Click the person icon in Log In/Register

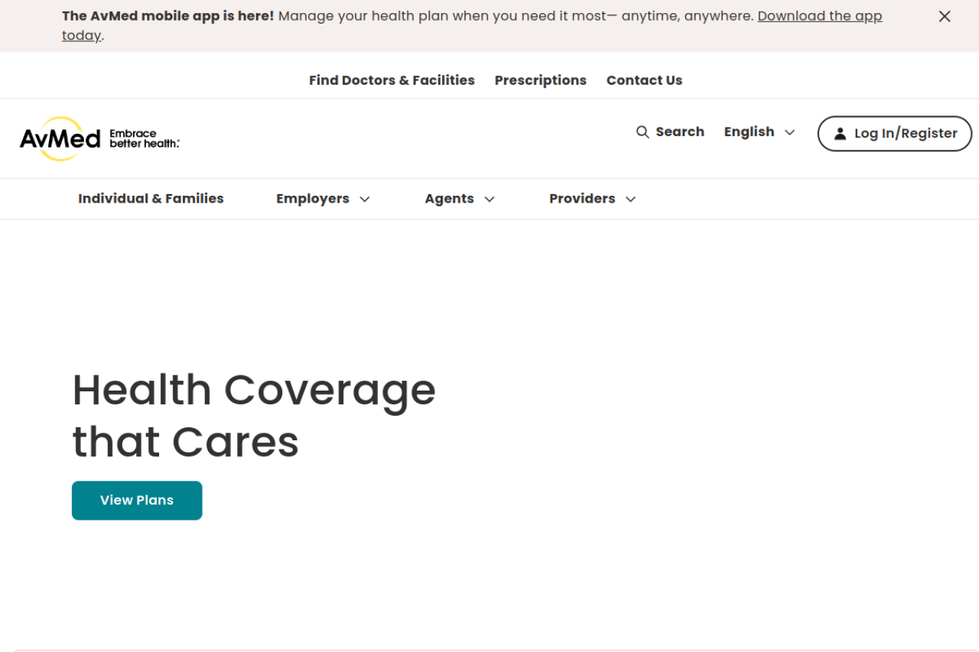point(840,134)
